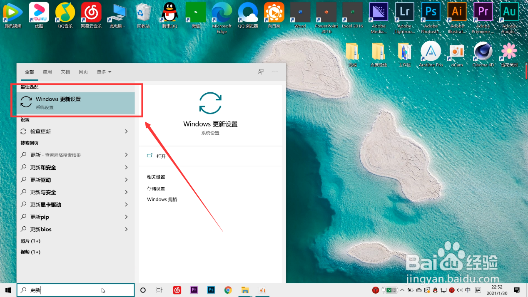Open 网易云音乐 desktop icon
Viewport: 528px width, 297px height.
91,15
